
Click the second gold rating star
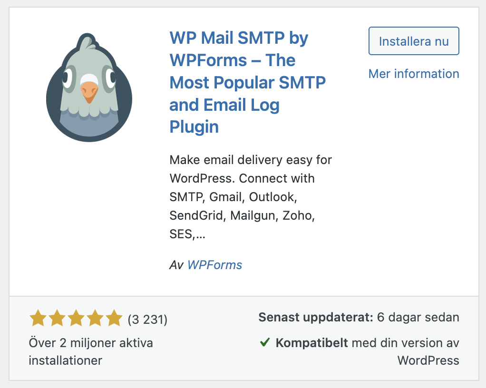(x=57, y=318)
